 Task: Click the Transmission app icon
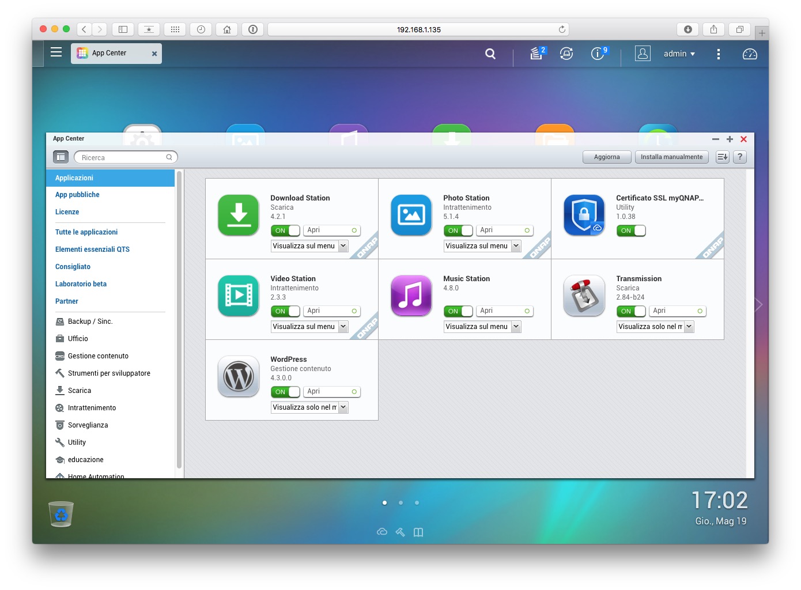[x=584, y=296]
